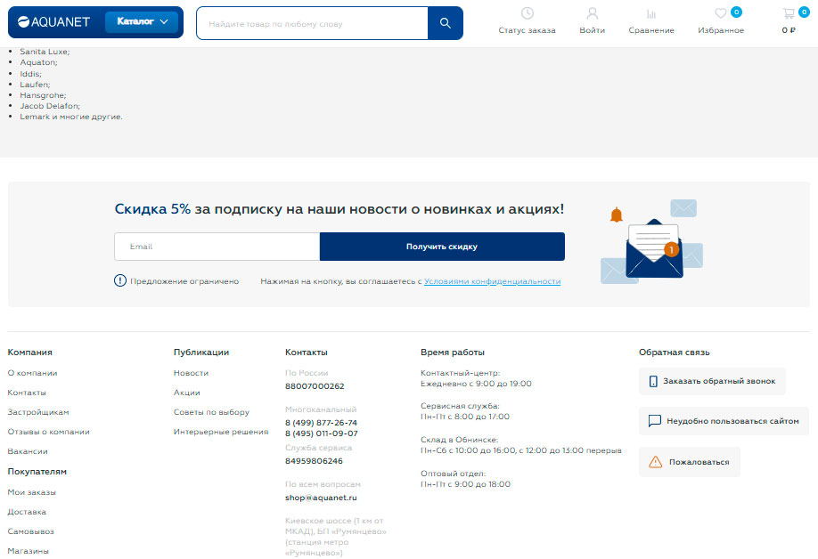
Task: Click the search field for products
Action: coord(313,23)
